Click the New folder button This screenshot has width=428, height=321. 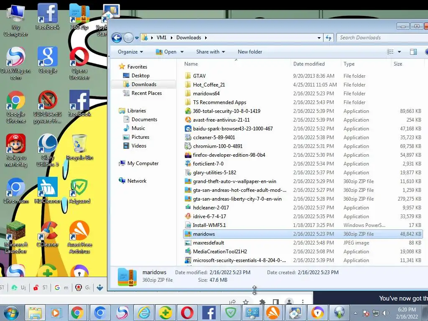coord(250,51)
